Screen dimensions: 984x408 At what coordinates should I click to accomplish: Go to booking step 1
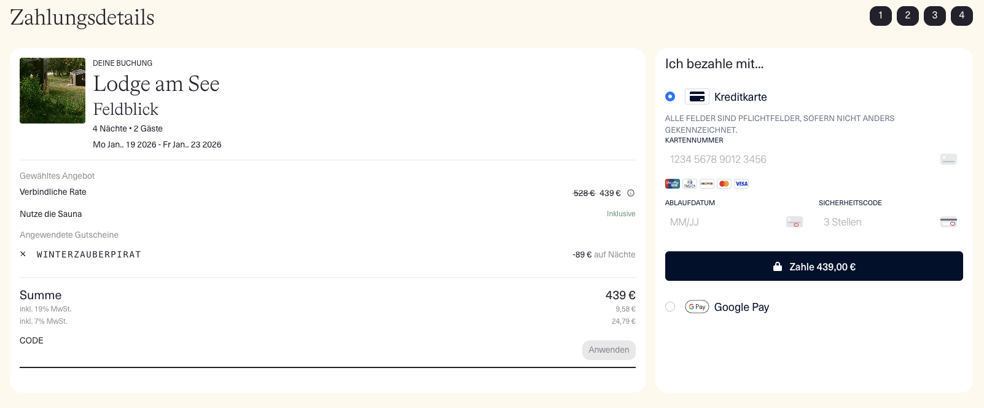(x=881, y=16)
